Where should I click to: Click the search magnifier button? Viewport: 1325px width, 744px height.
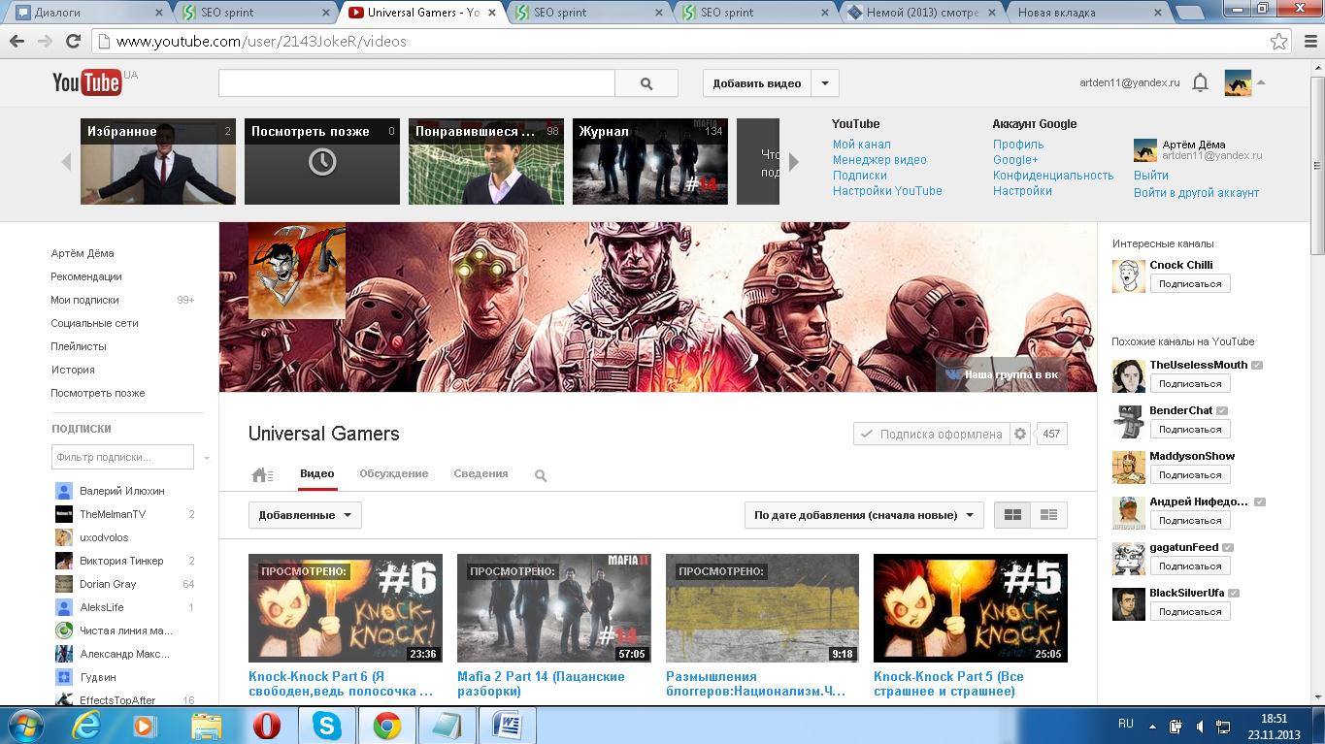click(x=646, y=83)
